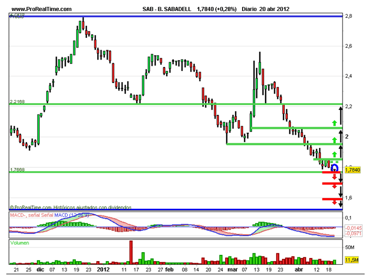
Task: Click the 2,2 price axis value
Action: 348,106
